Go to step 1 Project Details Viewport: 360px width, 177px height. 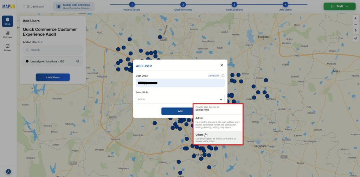132,6
